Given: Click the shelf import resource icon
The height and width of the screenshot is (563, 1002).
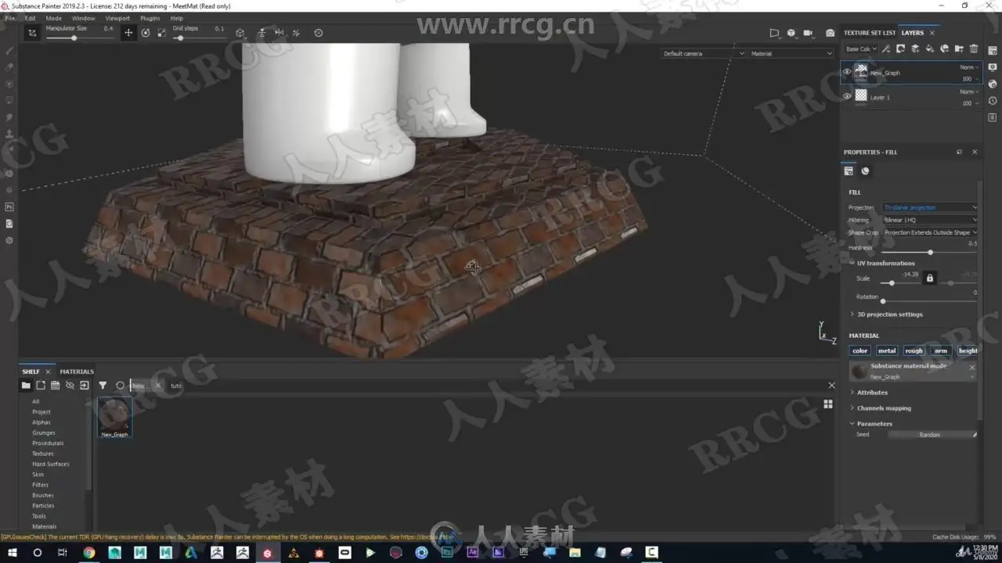Looking at the screenshot, I should (x=85, y=385).
